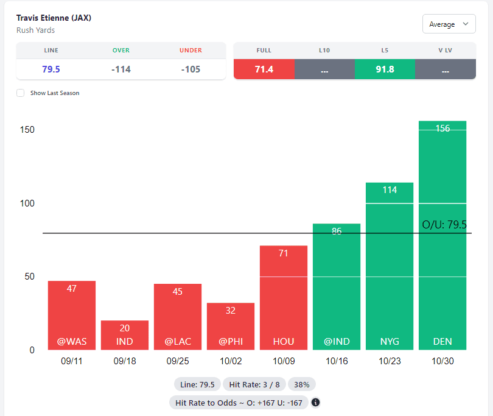Click the Over odds value -114

pos(121,69)
